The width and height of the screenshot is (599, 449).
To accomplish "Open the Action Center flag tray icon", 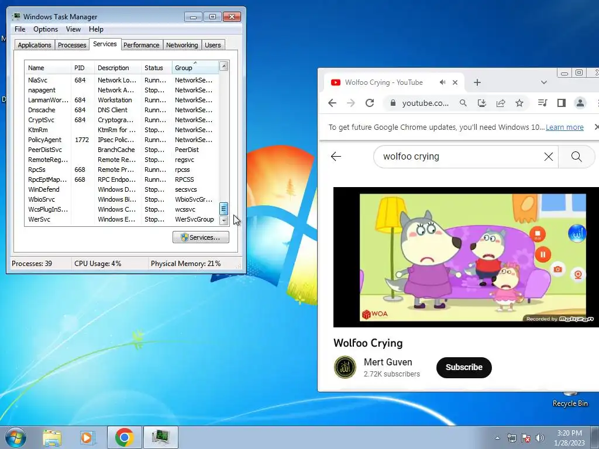I will (526, 438).
